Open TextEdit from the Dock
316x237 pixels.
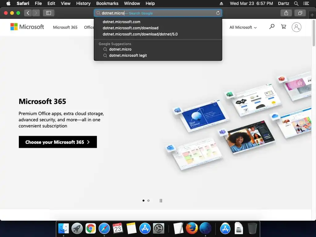pos(178,229)
